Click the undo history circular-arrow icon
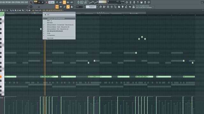Image resolution: width=204 pixels, height=114 pixels. (x=127, y=2)
